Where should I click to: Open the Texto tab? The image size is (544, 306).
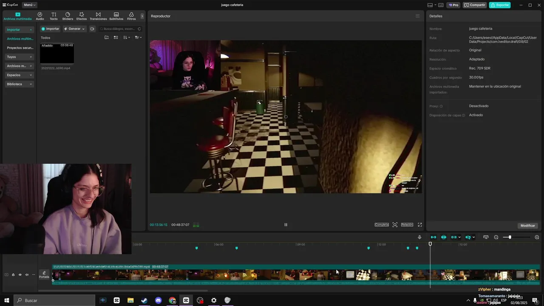coord(54,16)
